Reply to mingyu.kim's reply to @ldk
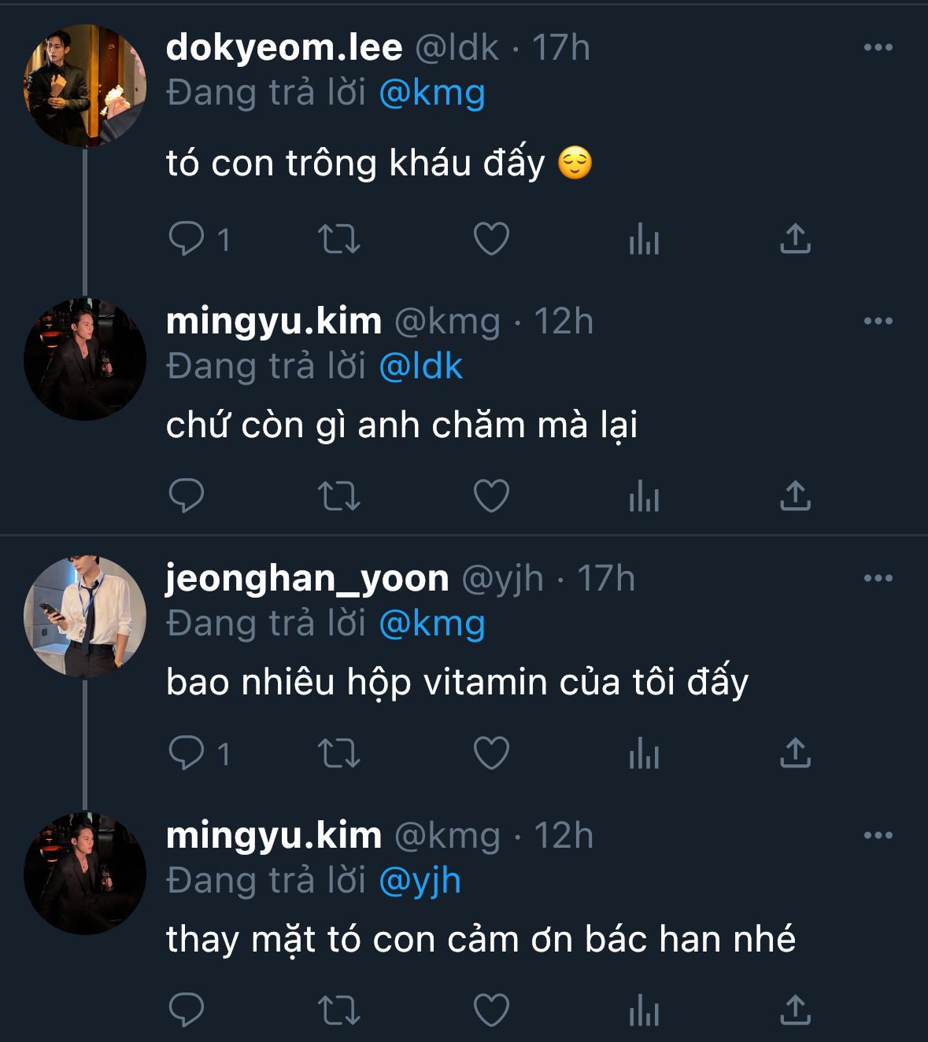This screenshot has width=928, height=1042. [x=187, y=496]
